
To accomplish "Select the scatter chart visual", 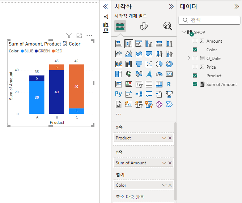I will (x=149, y=64).
